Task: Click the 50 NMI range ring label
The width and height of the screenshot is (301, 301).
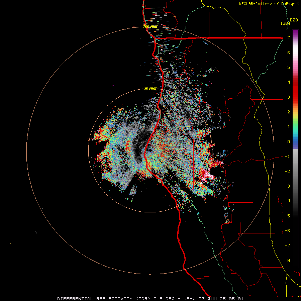Action: click(x=150, y=88)
